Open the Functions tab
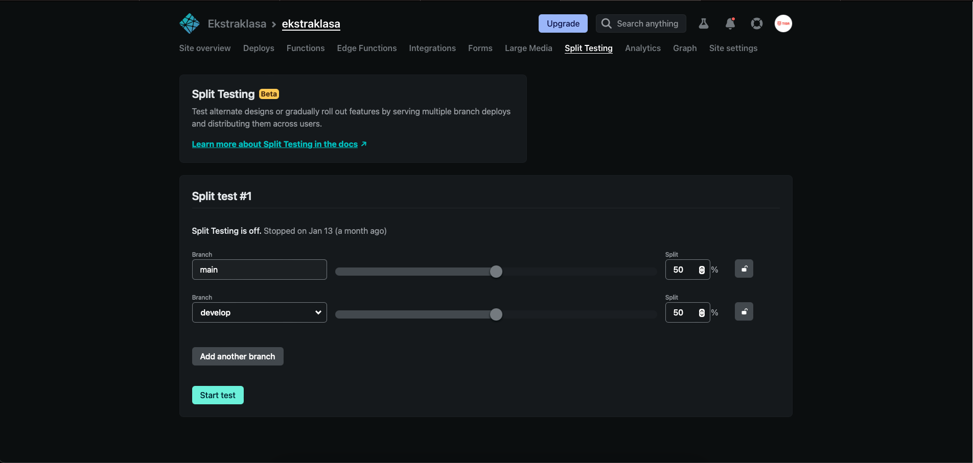The height and width of the screenshot is (463, 973). coord(306,48)
